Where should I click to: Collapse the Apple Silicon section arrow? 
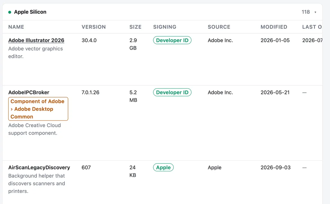click(315, 12)
